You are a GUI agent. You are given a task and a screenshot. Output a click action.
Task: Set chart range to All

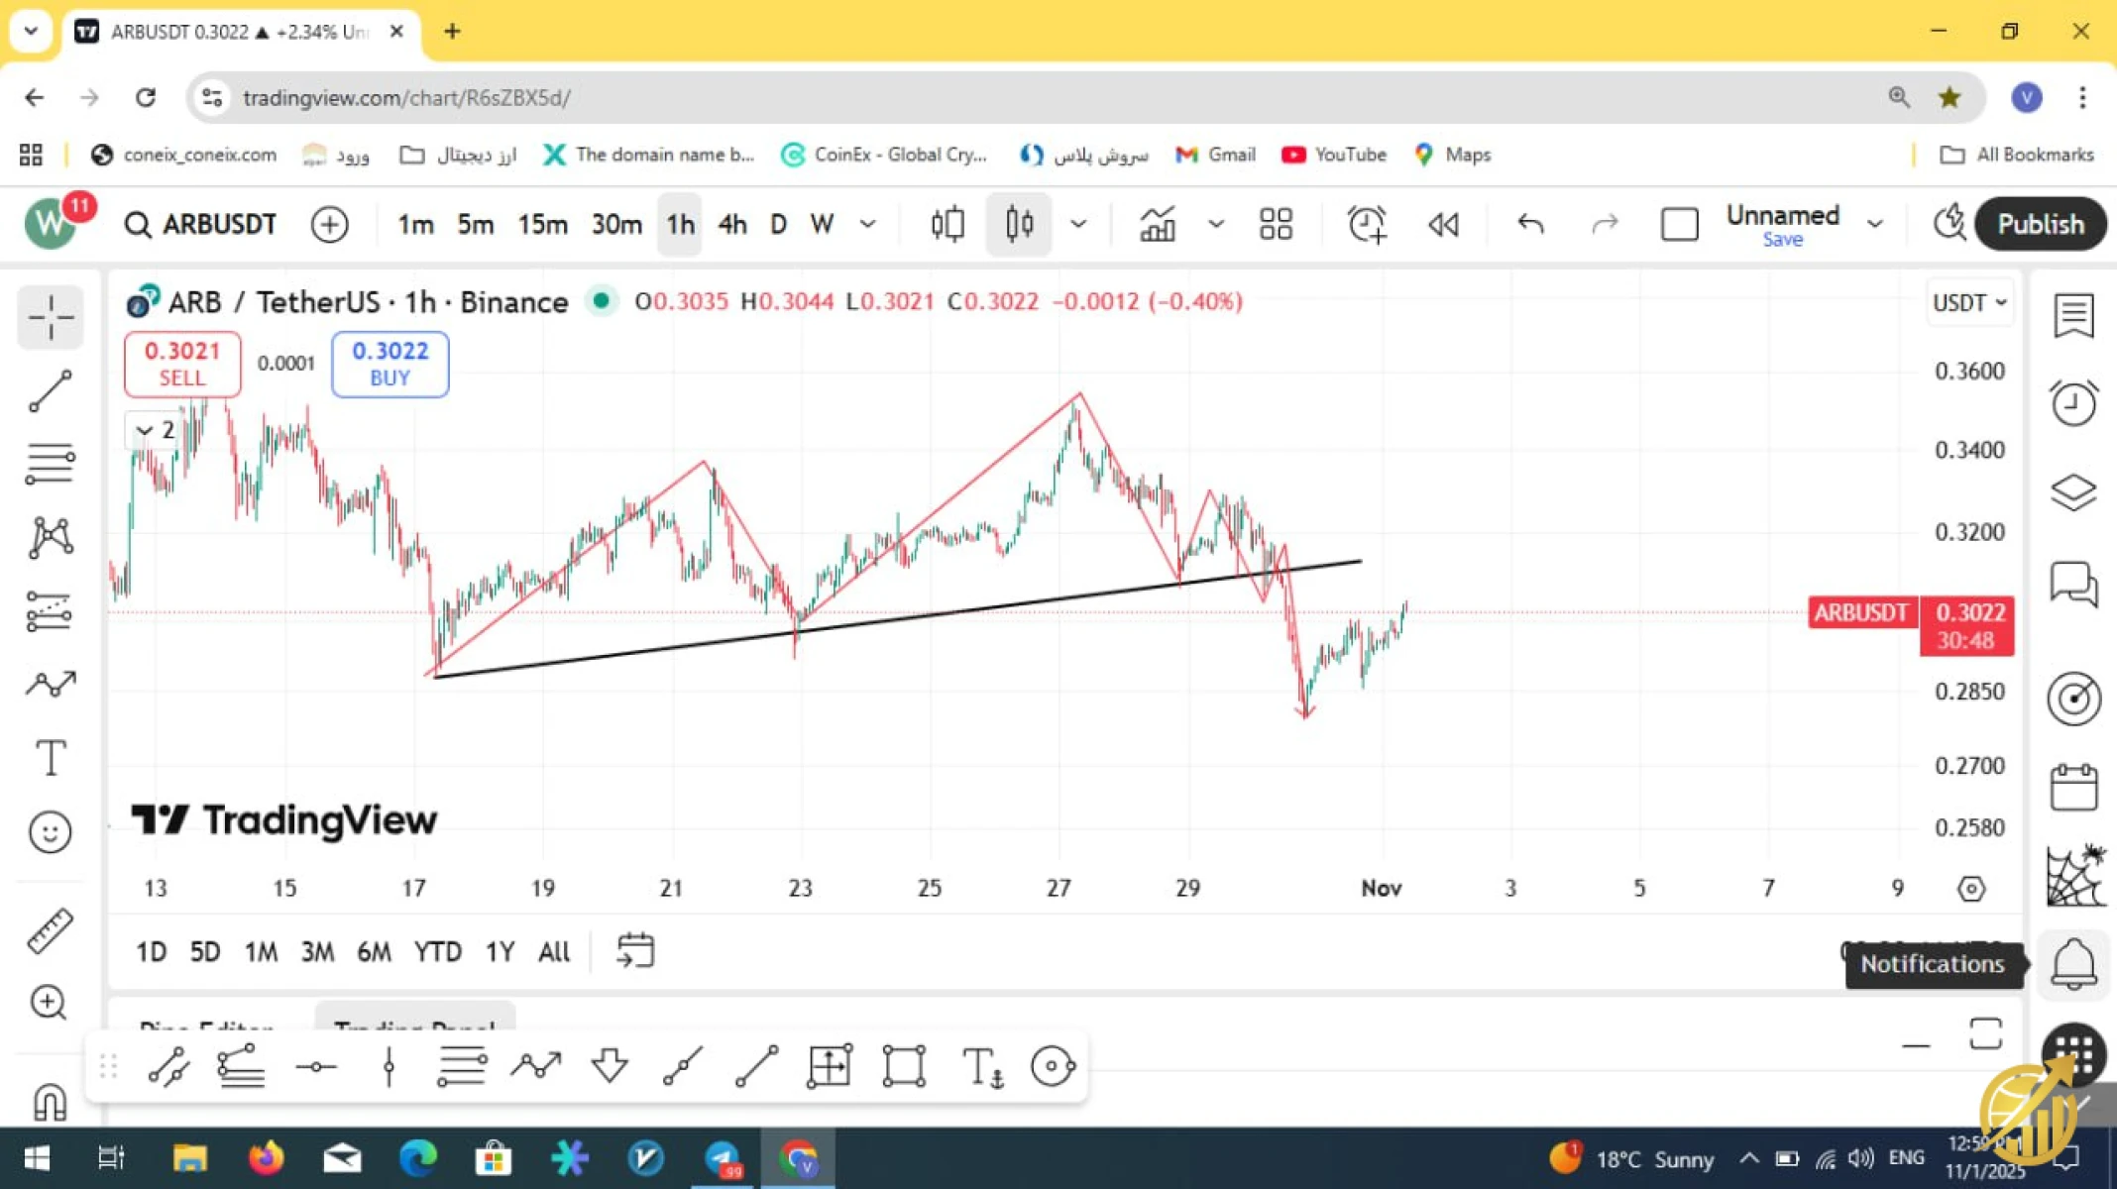tap(554, 952)
